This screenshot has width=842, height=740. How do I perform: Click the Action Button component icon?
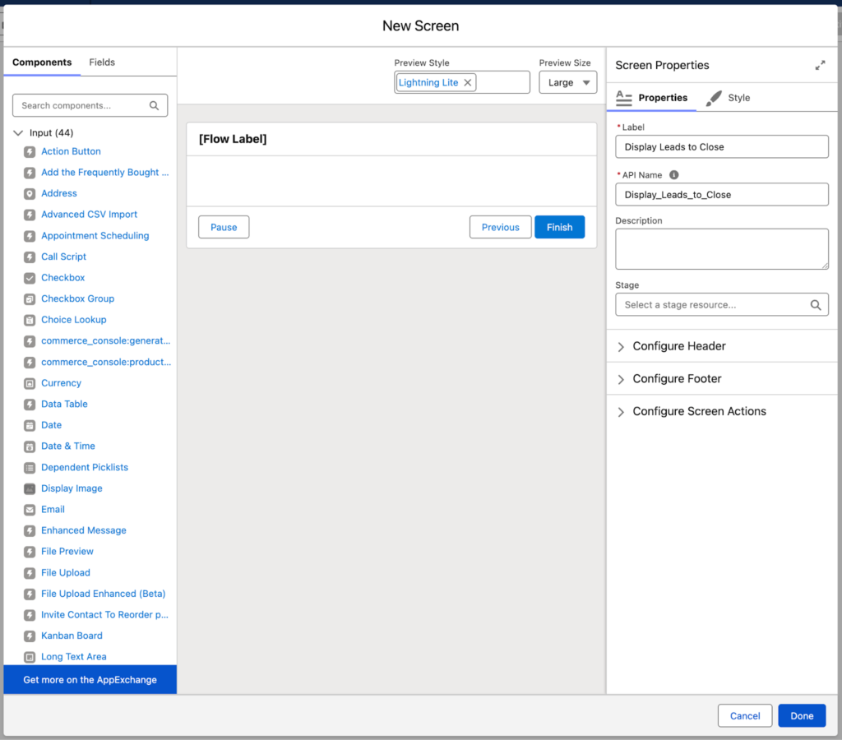(x=30, y=152)
